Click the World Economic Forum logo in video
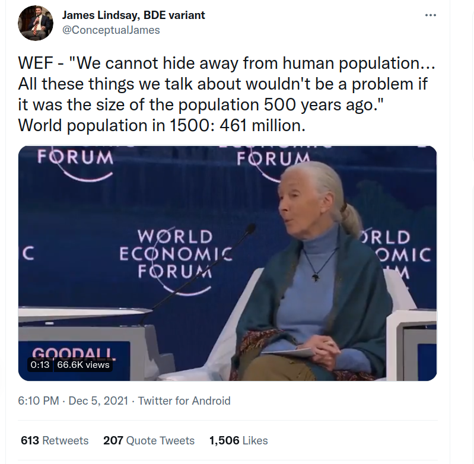The width and height of the screenshot is (474, 464). tap(176, 254)
